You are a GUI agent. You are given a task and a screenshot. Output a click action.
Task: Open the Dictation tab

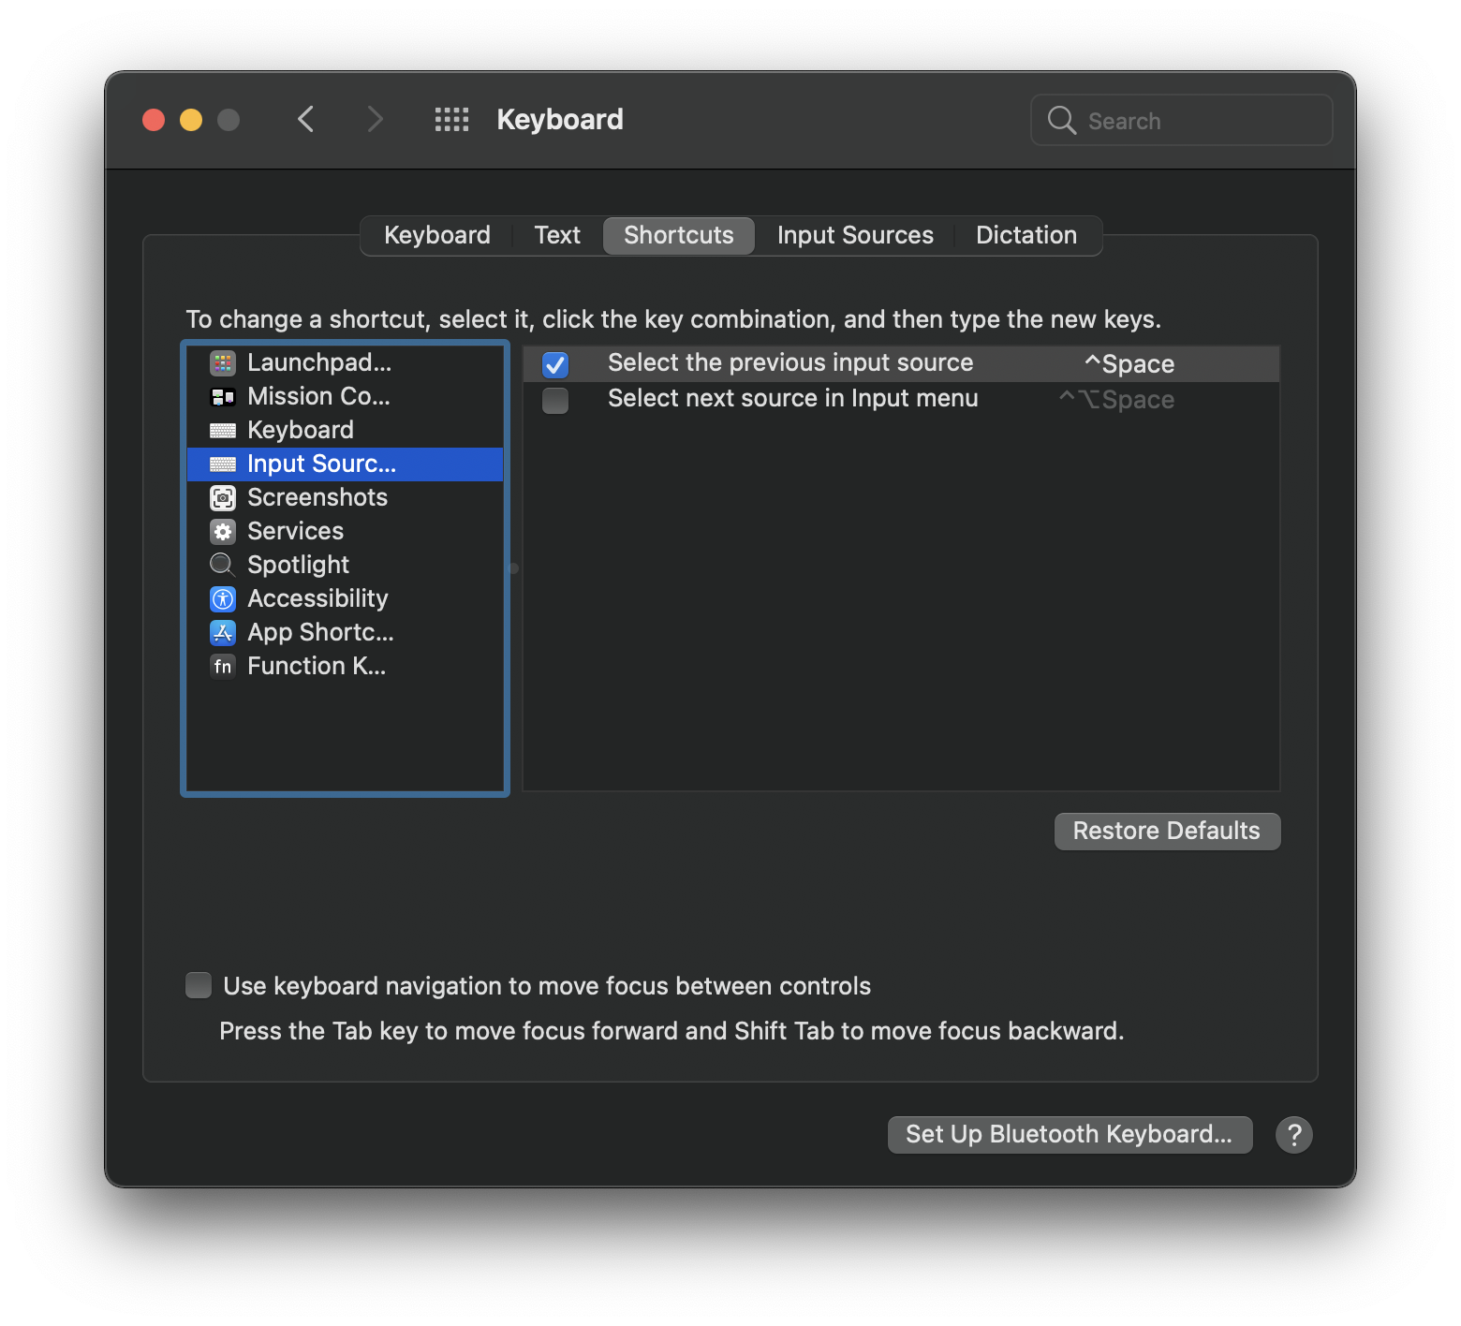tap(1026, 235)
